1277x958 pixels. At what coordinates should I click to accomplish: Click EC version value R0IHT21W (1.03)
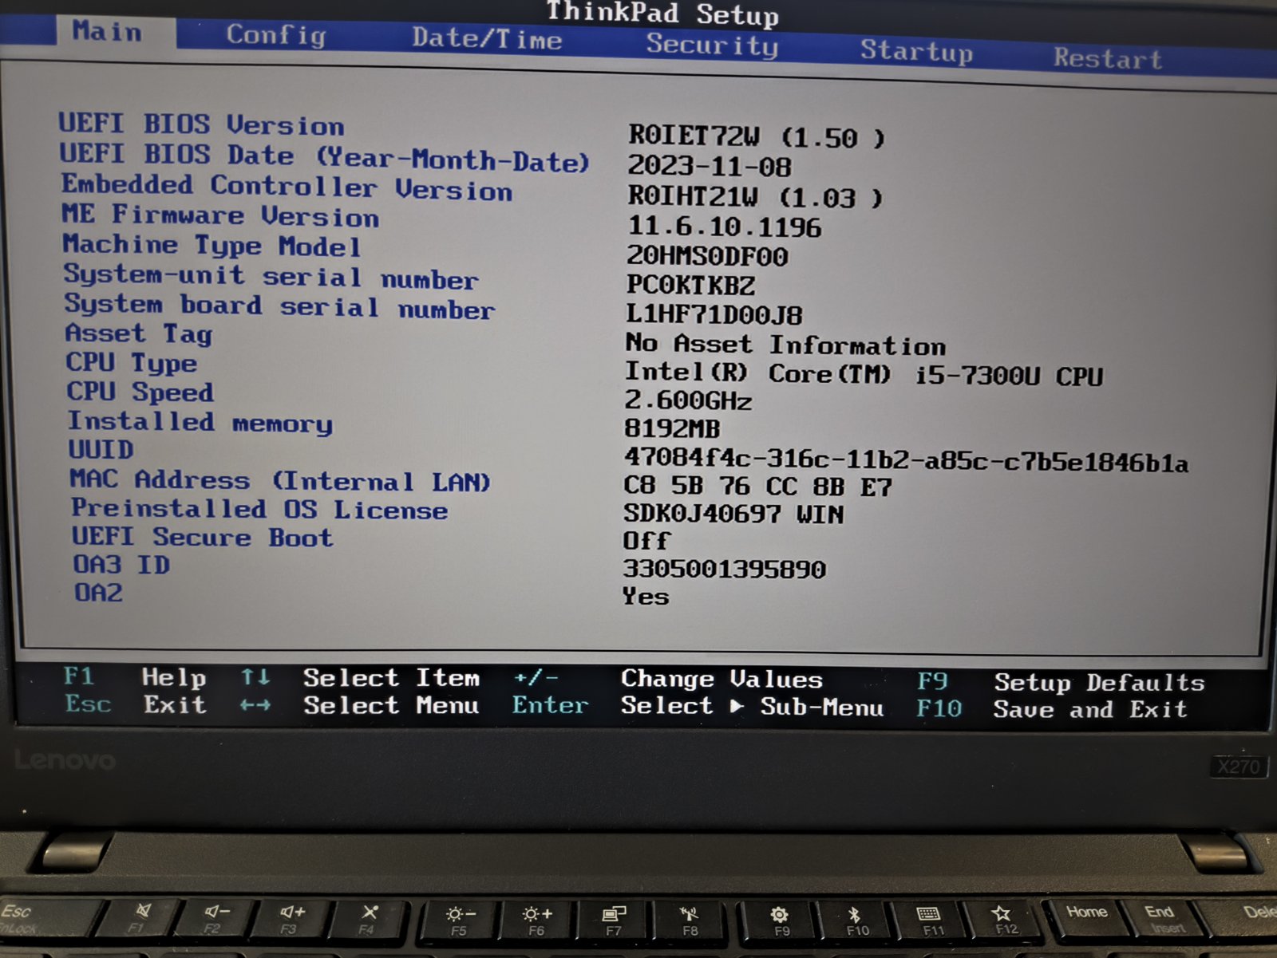click(755, 197)
